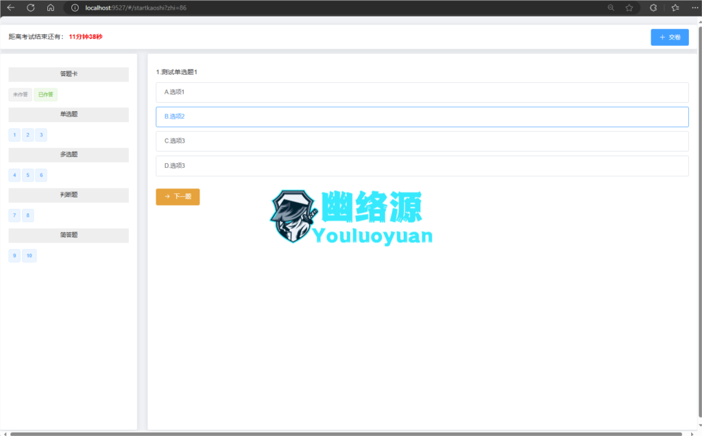Open the browser extensions icon

[653, 8]
